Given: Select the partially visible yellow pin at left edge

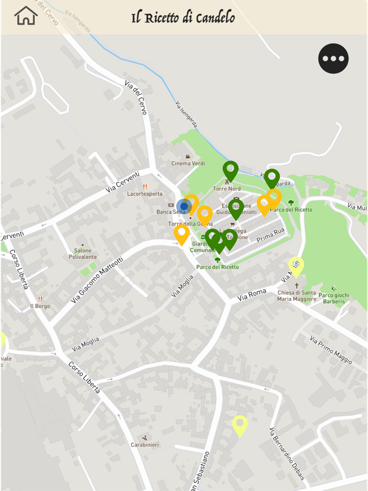Looking at the screenshot, I should click(3, 339).
